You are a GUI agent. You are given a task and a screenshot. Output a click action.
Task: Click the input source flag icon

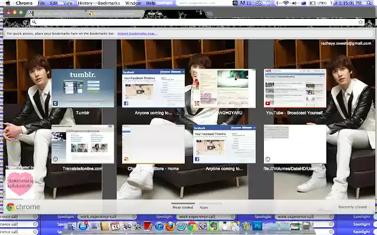(x=303, y=3)
